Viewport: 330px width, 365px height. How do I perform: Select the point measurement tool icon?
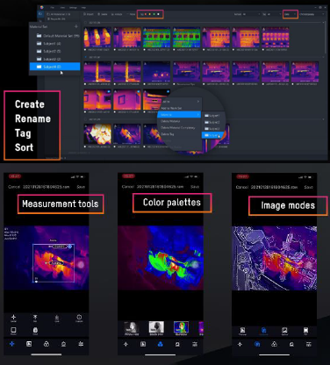[x=13, y=318]
